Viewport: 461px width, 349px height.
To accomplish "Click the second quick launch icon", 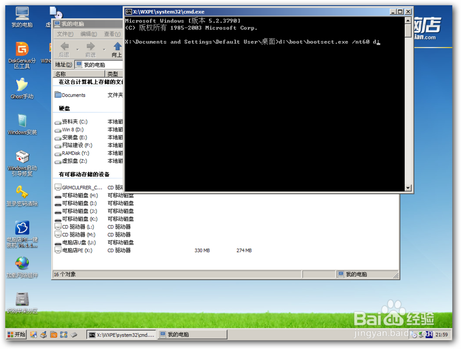I will (43, 335).
